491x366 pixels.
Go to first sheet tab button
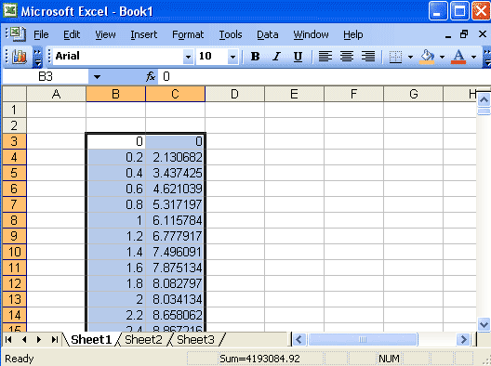[8, 339]
